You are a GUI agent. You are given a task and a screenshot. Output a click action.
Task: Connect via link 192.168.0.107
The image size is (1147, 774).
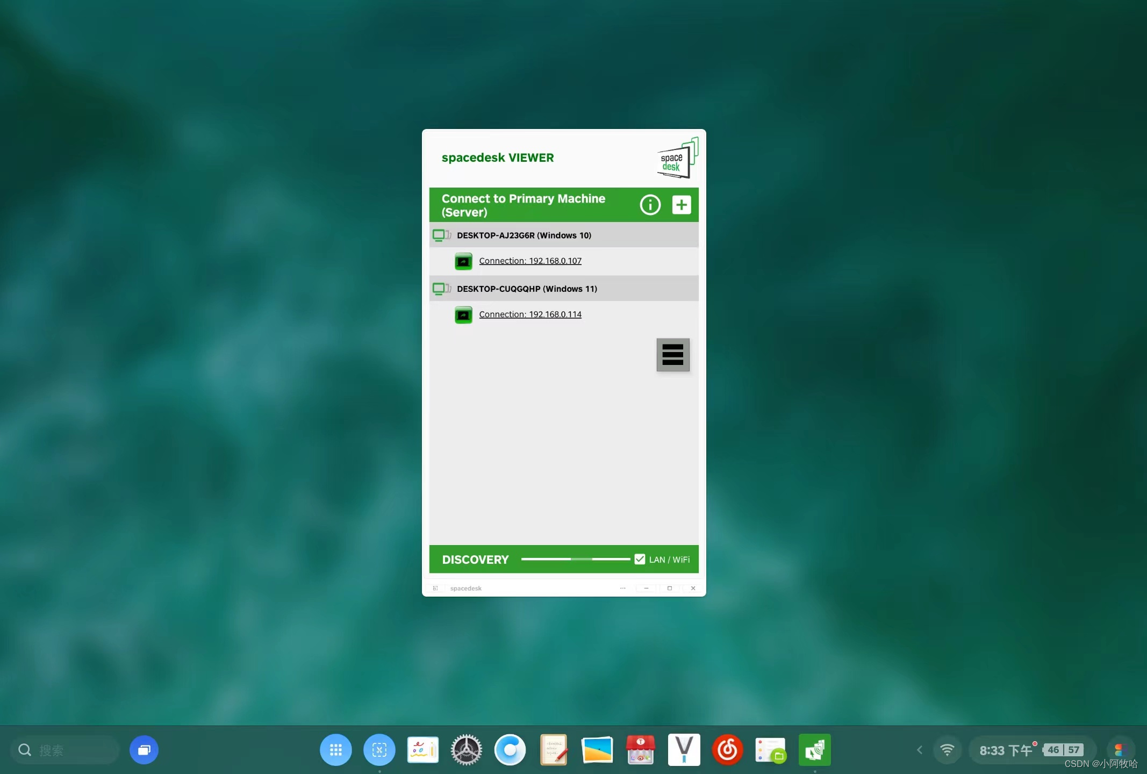[530, 261]
